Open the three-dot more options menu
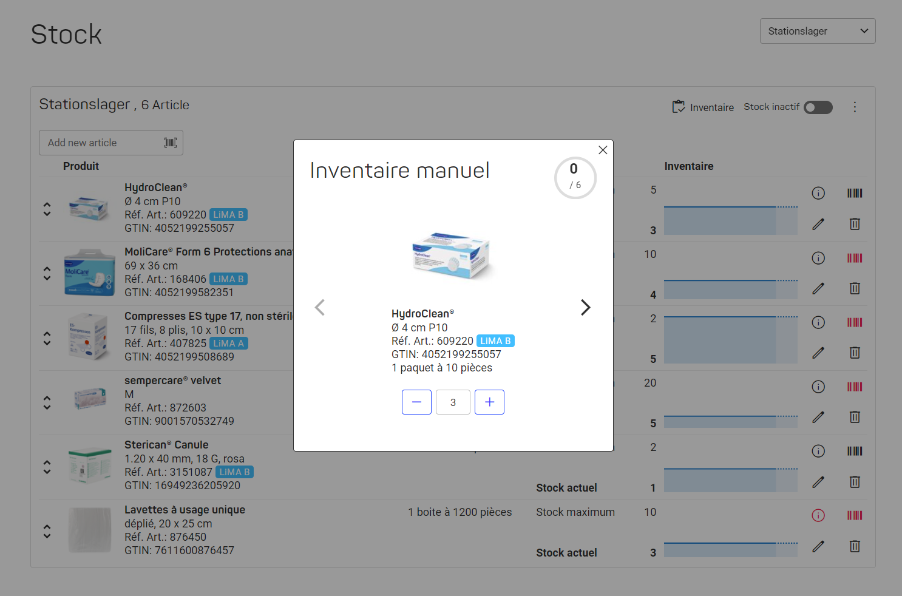 coord(855,107)
